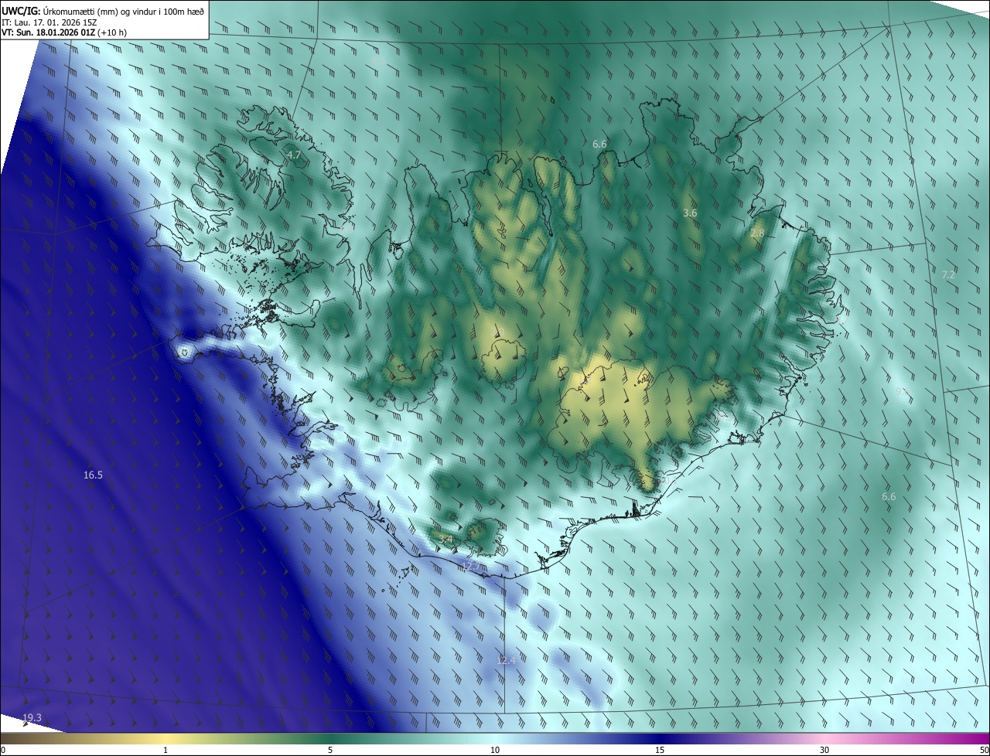Click the 16.5 value over the southwest ocean
990x756 pixels.
pos(93,475)
